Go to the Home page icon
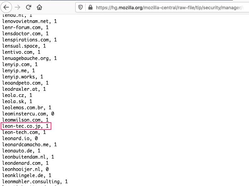 [39, 7]
